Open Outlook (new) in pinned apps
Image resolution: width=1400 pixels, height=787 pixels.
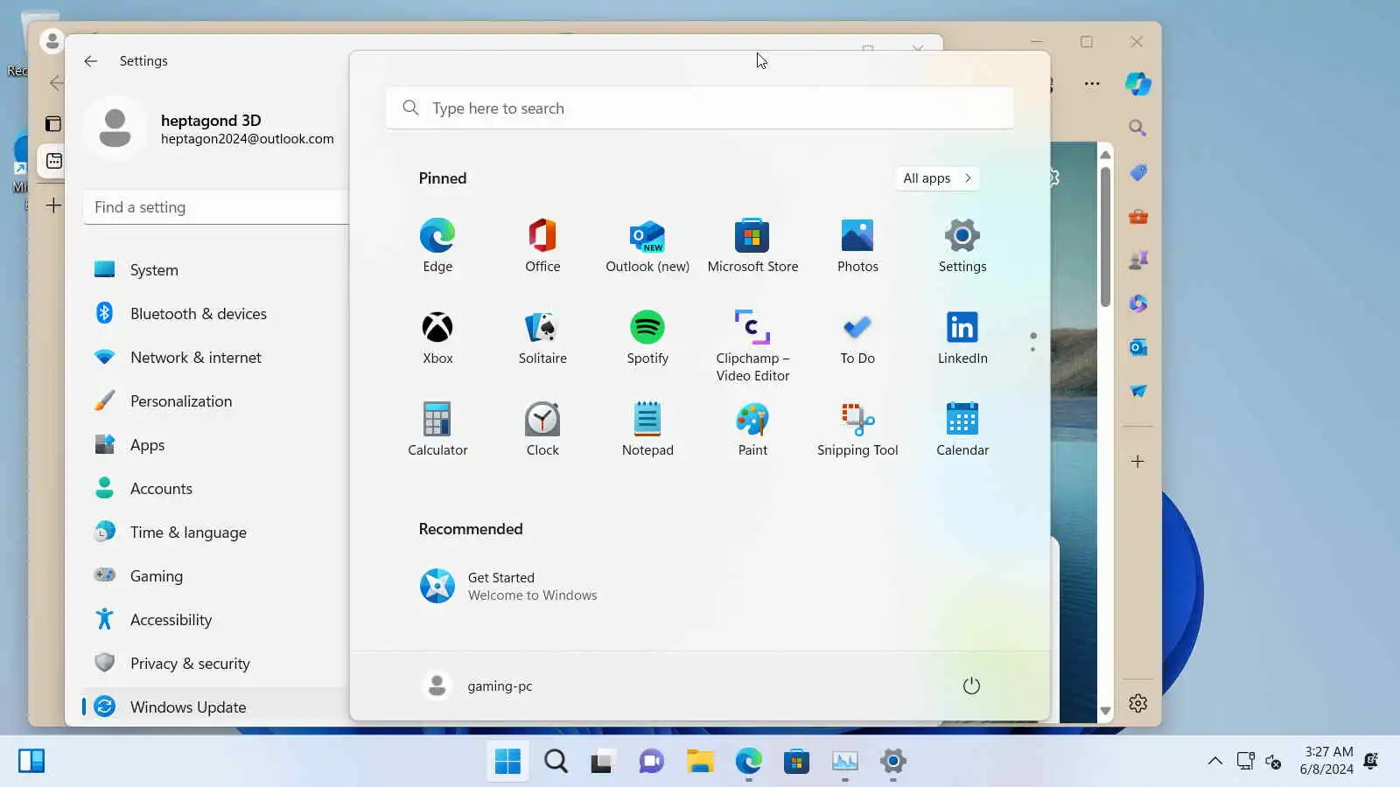[647, 246]
